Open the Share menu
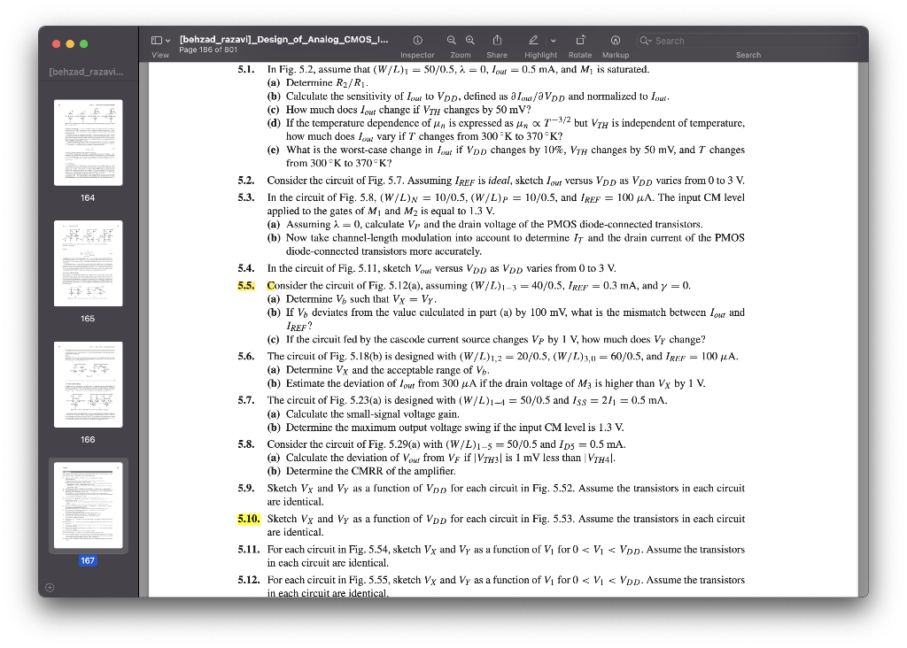The height and width of the screenshot is (648, 907). click(496, 40)
